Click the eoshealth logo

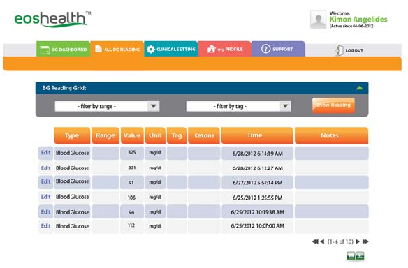click(52, 20)
